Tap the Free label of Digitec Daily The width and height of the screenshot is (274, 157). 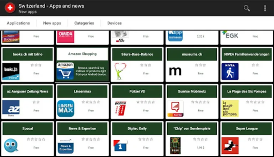[x=146, y=148]
